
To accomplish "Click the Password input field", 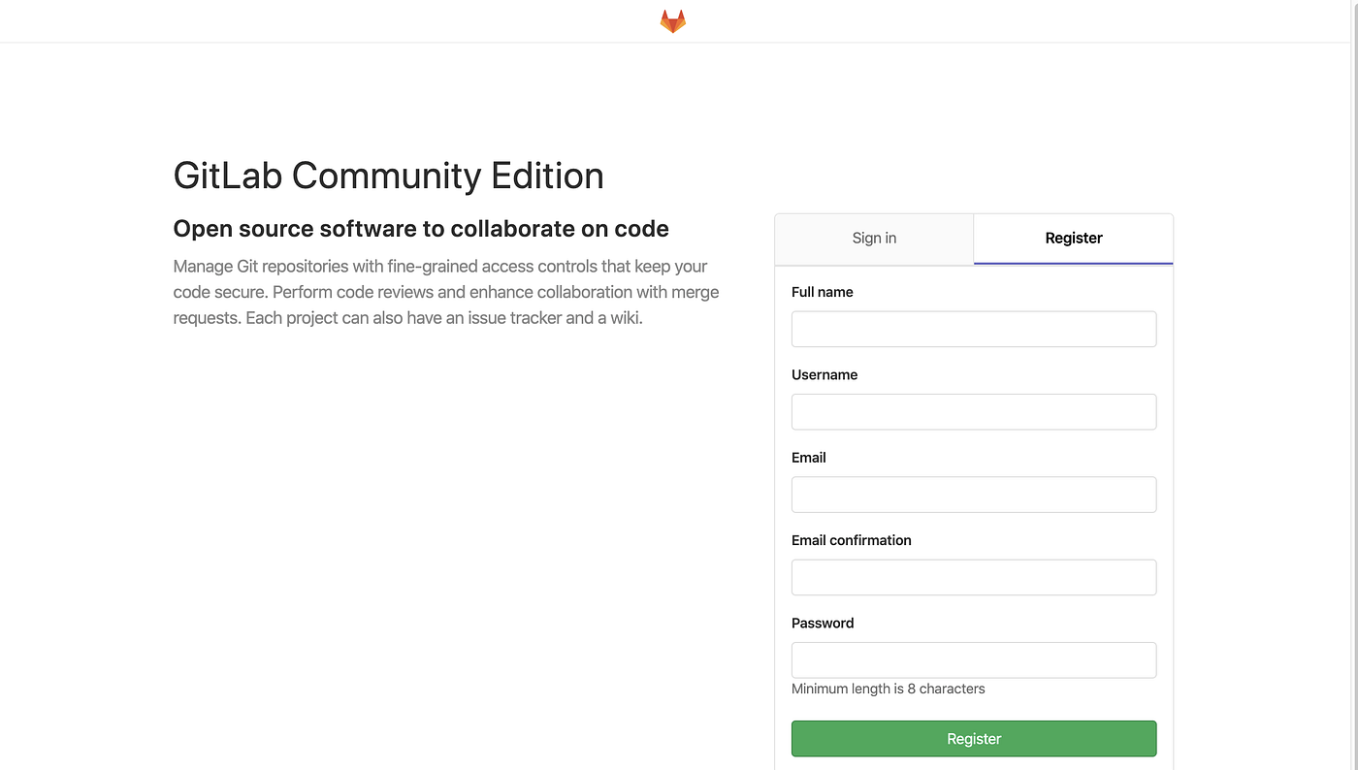I will click(974, 659).
